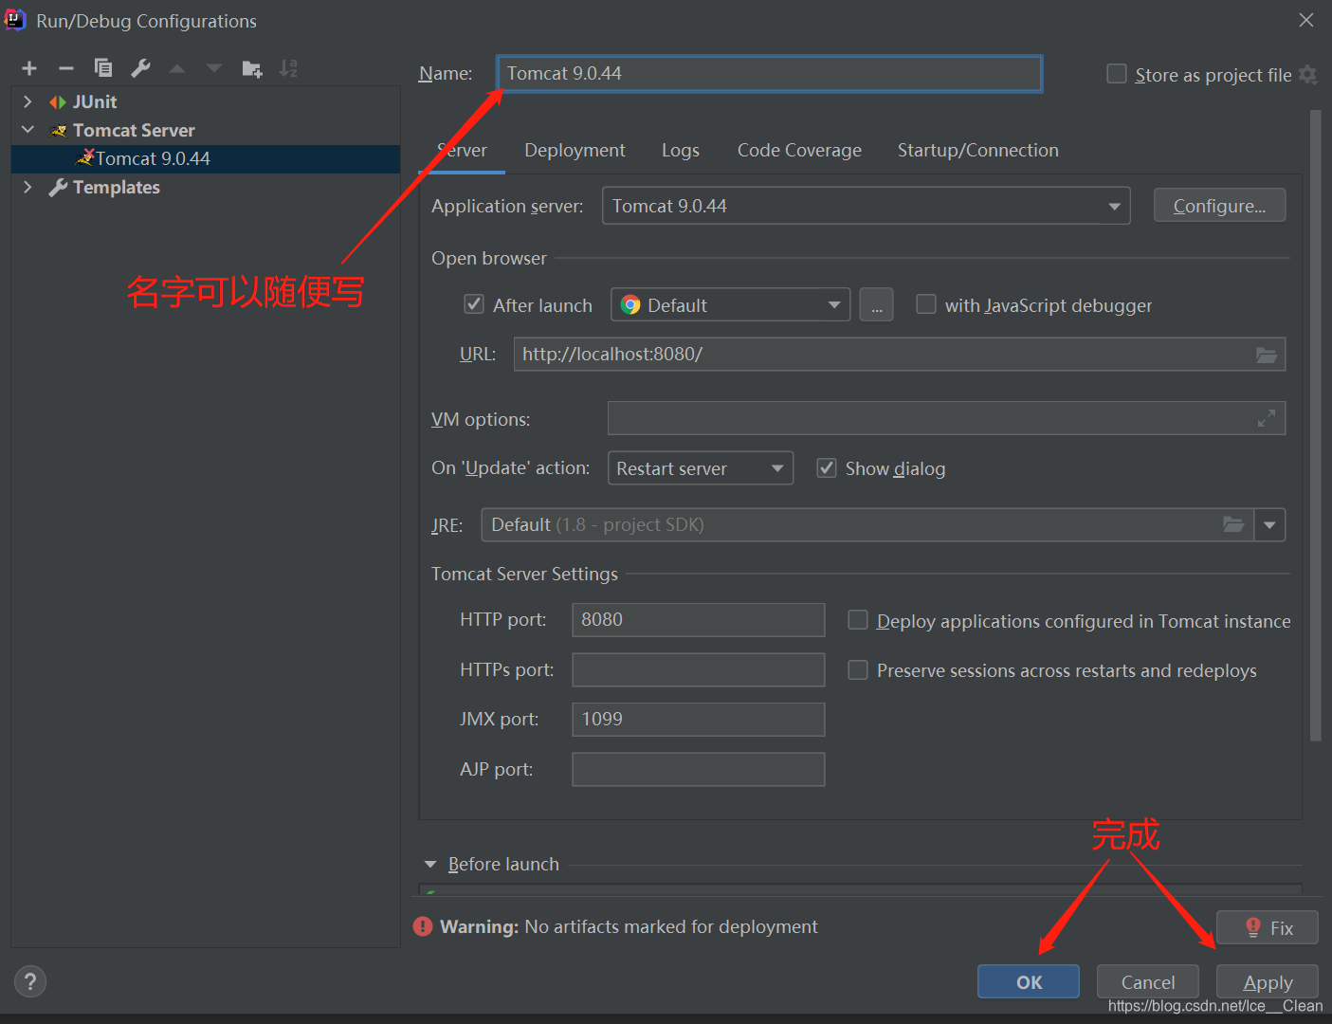Click OK button
The width and height of the screenshot is (1332, 1024).
[x=1029, y=982]
